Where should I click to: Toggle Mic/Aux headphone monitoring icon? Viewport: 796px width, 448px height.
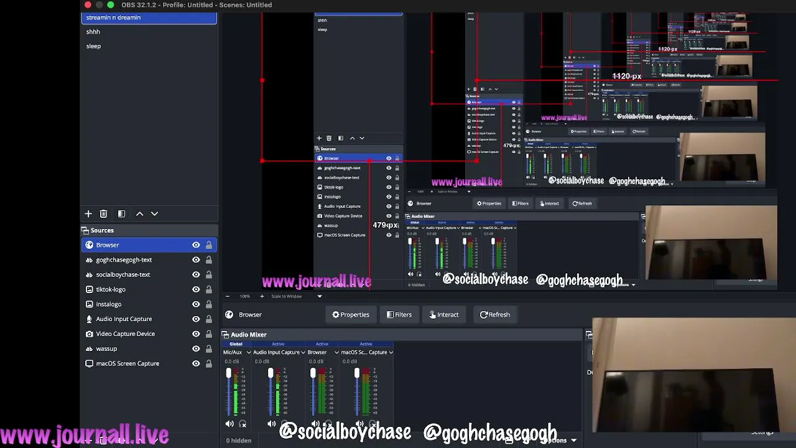243,424
